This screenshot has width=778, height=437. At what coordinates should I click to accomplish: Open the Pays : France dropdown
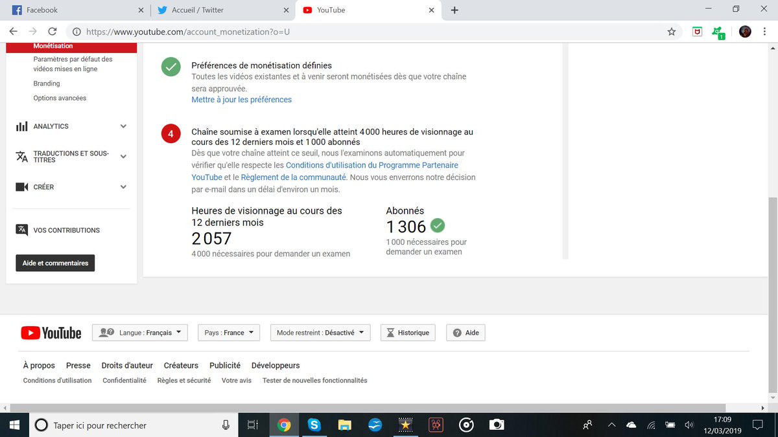click(x=228, y=333)
